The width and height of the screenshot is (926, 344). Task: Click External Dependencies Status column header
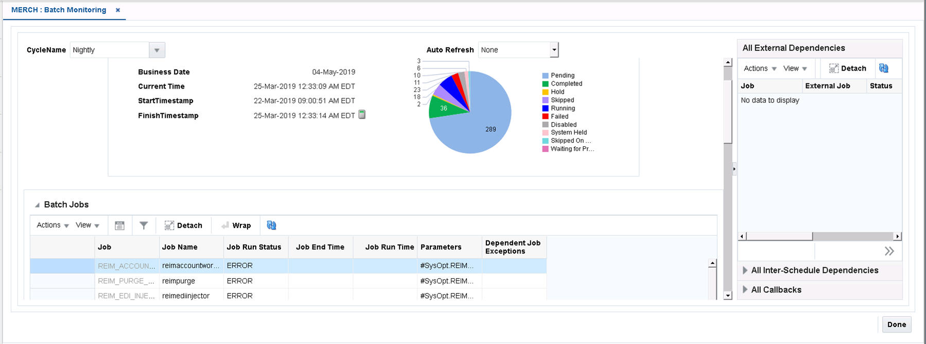click(x=884, y=86)
